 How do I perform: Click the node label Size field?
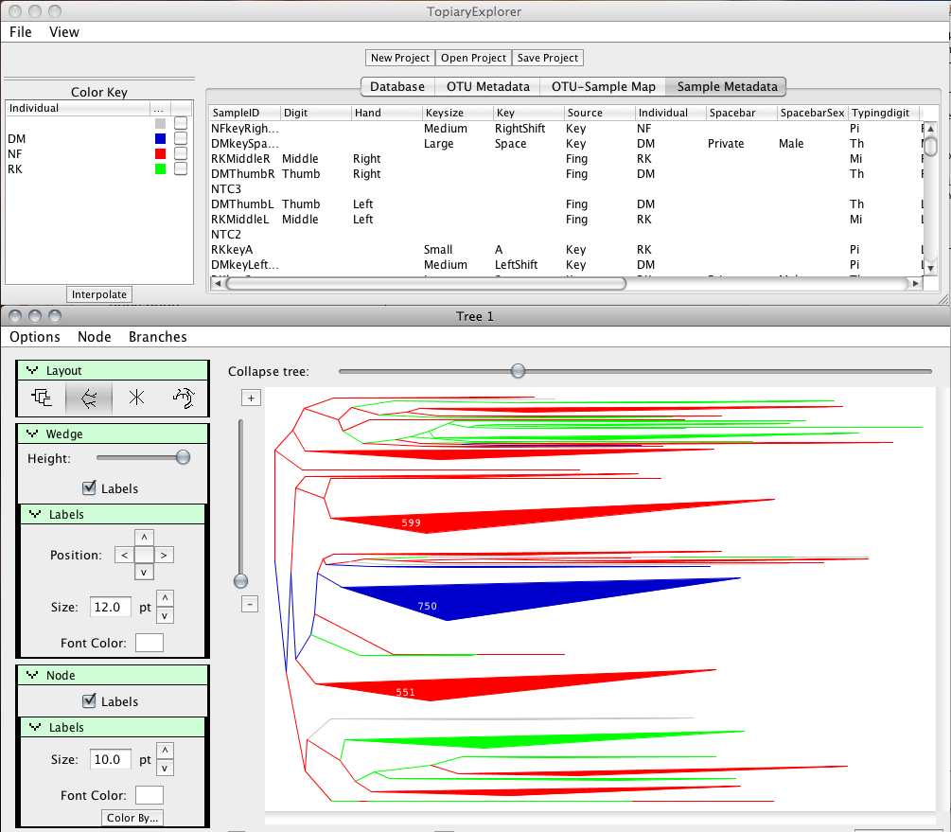tap(111, 759)
